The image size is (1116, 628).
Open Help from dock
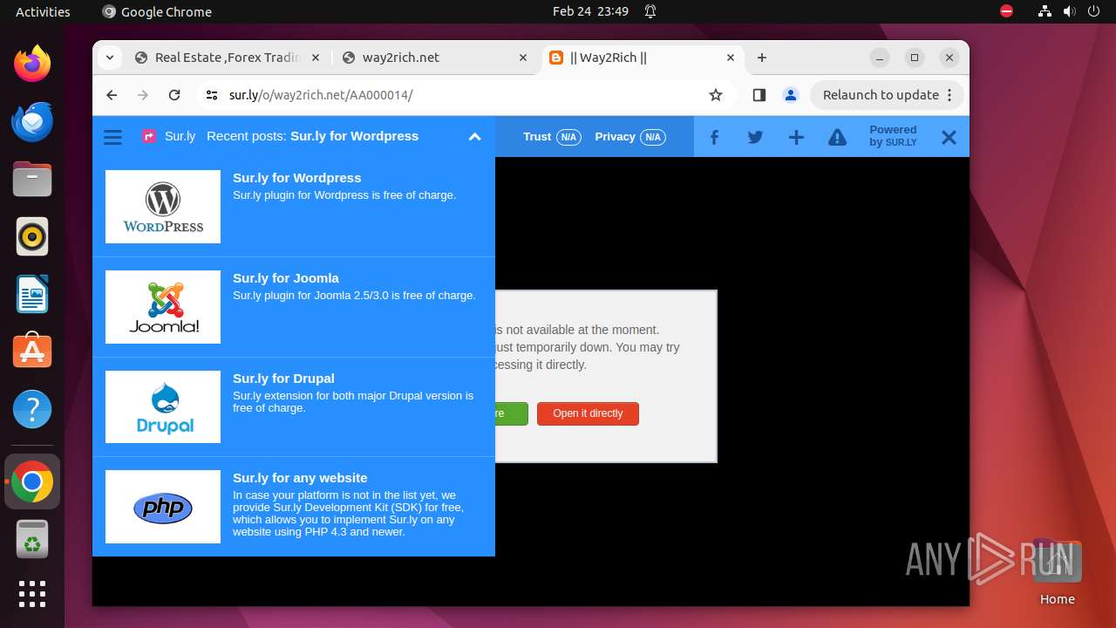(x=32, y=409)
